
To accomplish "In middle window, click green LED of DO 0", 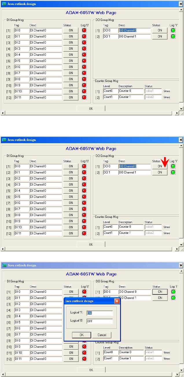I will pos(173,166).
